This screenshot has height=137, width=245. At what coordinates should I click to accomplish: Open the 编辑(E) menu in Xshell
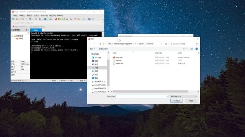tap(22, 16)
